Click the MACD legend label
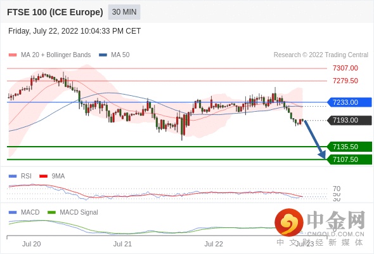 click(30, 213)
